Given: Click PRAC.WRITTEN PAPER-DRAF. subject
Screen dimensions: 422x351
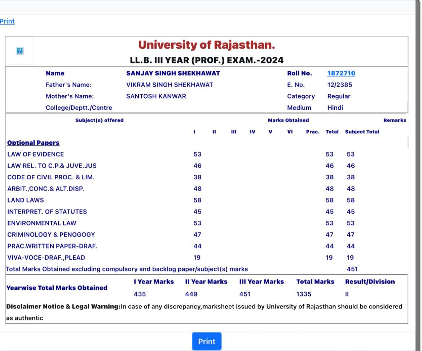Looking at the screenshot, I should 52,246.
